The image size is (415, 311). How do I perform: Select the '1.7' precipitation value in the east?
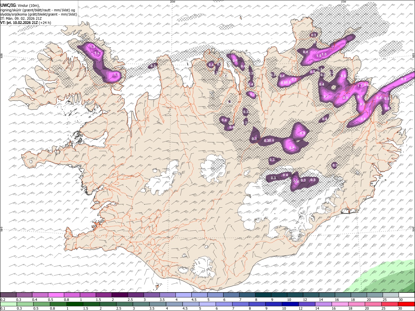click(x=360, y=86)
